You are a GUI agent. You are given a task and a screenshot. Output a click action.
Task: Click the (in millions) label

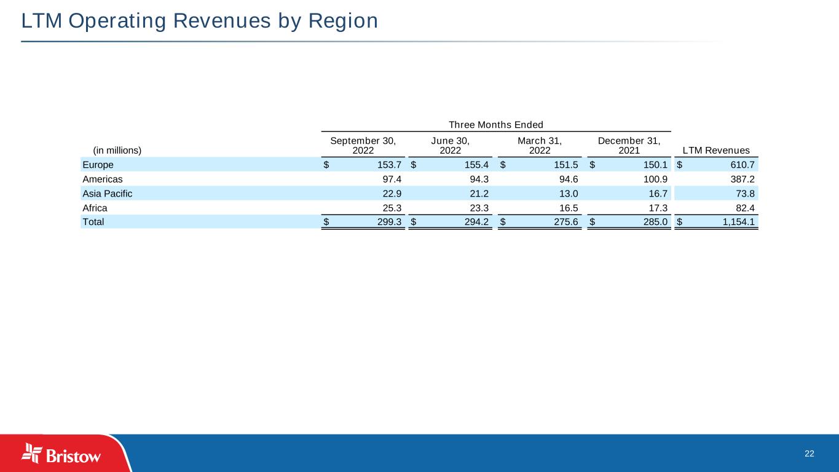tap(117, 150)
